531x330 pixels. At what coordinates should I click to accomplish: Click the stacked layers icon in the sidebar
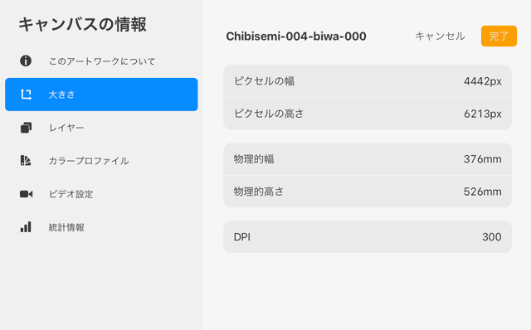tap(26, 128)
